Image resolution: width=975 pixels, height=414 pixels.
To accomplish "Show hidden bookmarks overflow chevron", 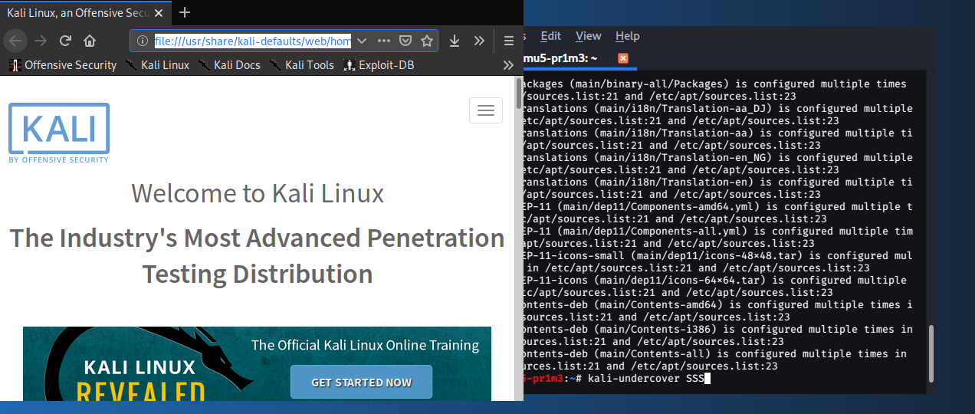I will click(x=507, y=65).
